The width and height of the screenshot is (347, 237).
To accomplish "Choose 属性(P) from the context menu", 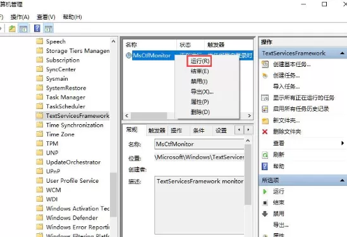I will (x=200, y=101).
